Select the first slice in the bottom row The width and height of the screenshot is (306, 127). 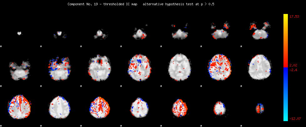(19, 107)
